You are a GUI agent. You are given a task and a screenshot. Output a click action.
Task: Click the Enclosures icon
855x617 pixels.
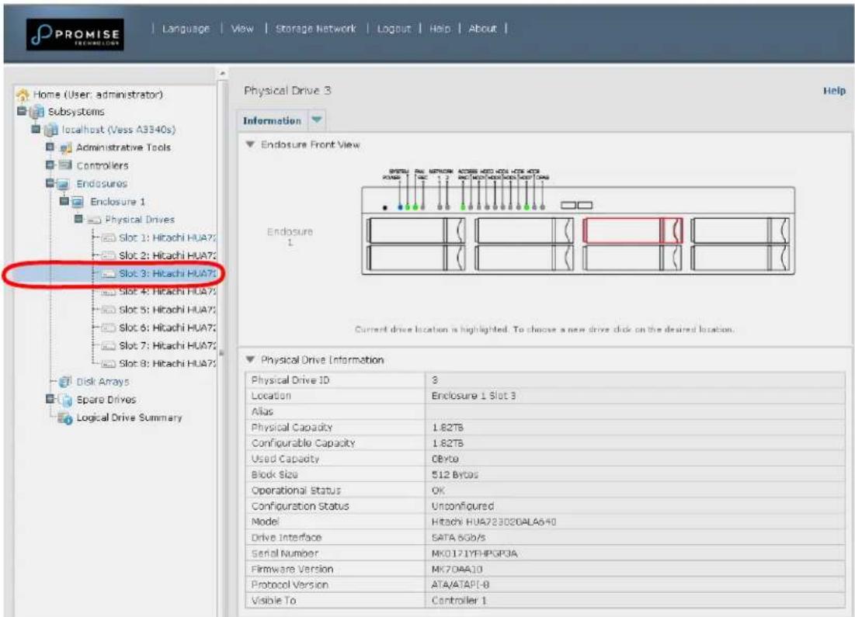pyautogui.click(x=63, y=184)
